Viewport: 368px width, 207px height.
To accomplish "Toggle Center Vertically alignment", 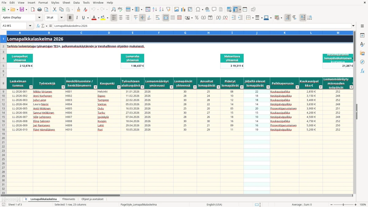I will (x=142, y=18).
